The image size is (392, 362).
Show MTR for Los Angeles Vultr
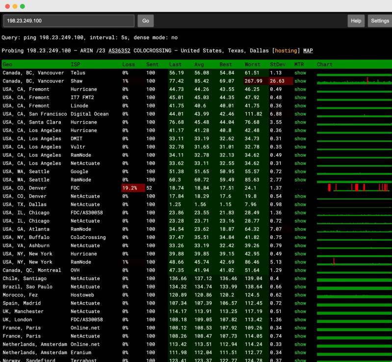[300, 147]
